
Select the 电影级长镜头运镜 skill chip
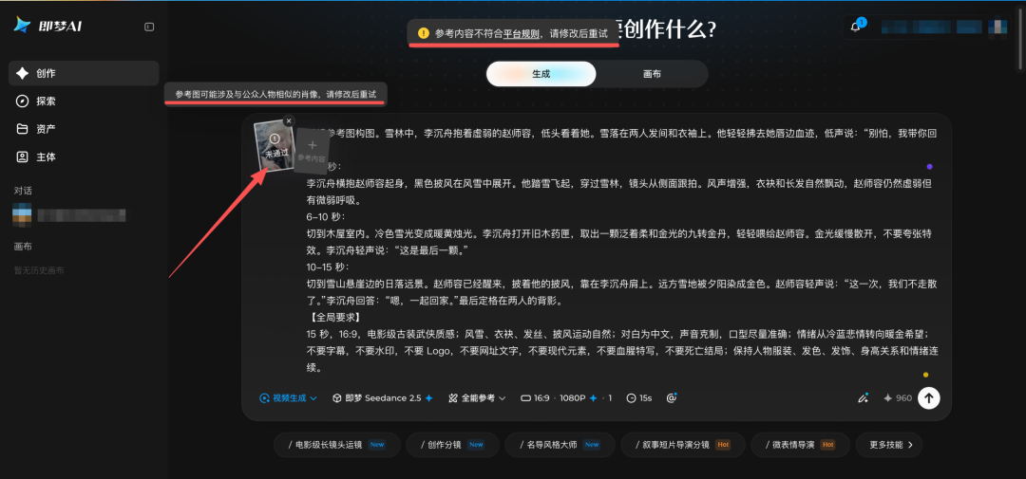[x=336, y=444]
